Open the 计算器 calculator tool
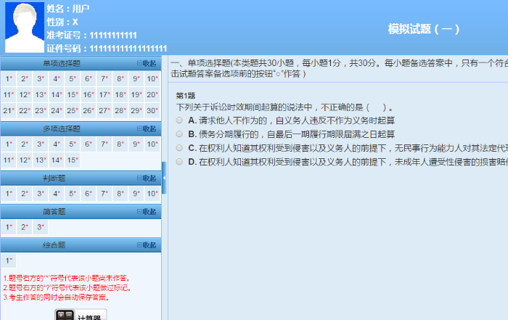The image size is (508, 320). [x=81, y=315]
